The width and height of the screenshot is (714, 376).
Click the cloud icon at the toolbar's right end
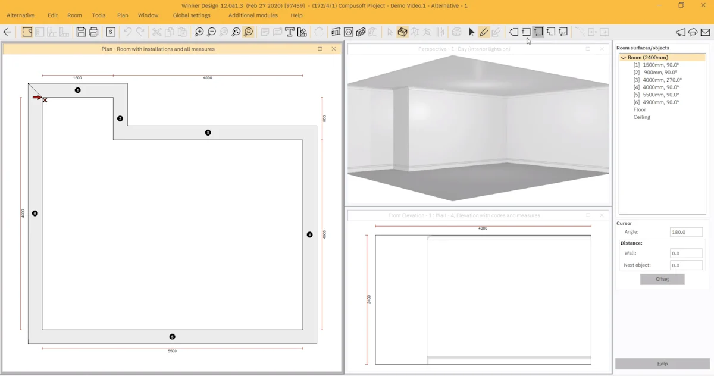(693, 32)
